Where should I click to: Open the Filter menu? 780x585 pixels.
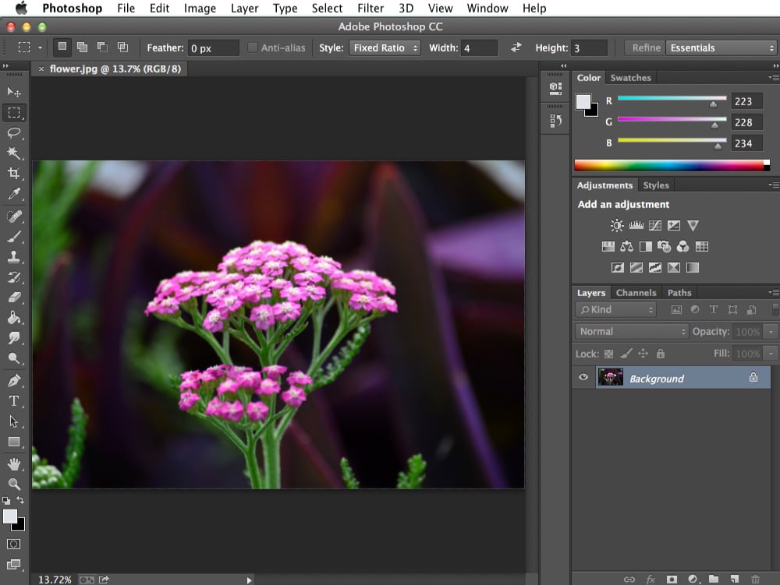click(x=370, y=9)
